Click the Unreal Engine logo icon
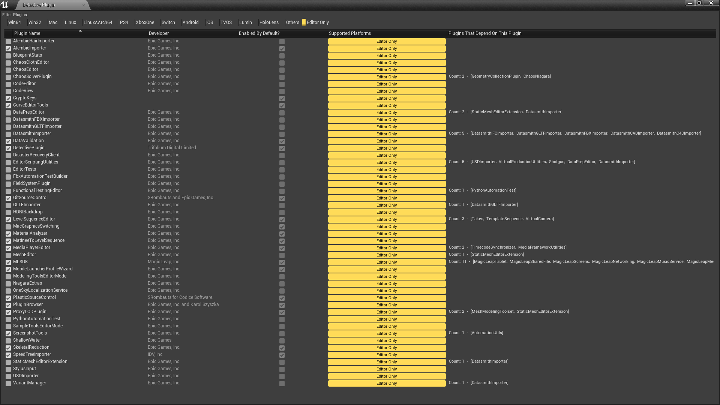Viewport: 720px width, 405px height. (5, 5)
